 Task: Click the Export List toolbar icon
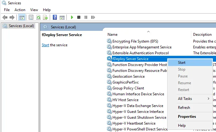[x=45, y=18]
